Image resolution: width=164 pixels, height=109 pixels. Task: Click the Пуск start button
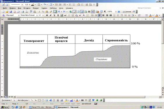point(5,107)
